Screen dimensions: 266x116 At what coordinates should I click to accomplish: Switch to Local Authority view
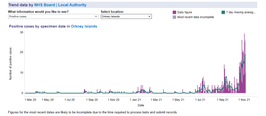tap(72, 5)
